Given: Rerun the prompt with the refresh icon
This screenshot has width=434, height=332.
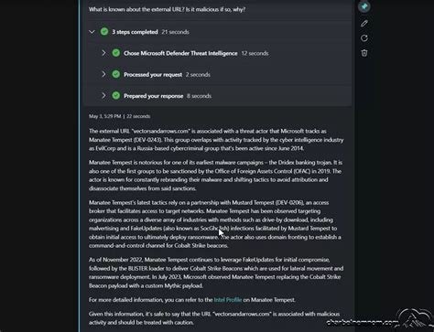Looking at the screenshot, I should [364, 38].
